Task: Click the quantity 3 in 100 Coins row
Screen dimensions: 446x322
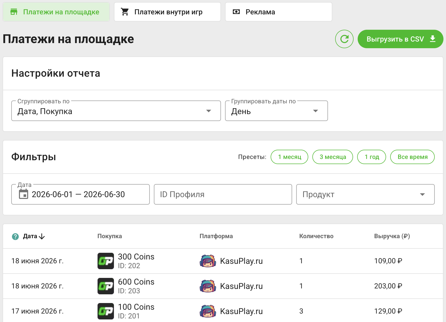Action: tap(301, 311)
